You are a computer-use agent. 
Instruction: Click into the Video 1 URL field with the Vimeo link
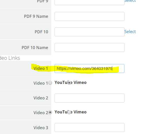89,68
